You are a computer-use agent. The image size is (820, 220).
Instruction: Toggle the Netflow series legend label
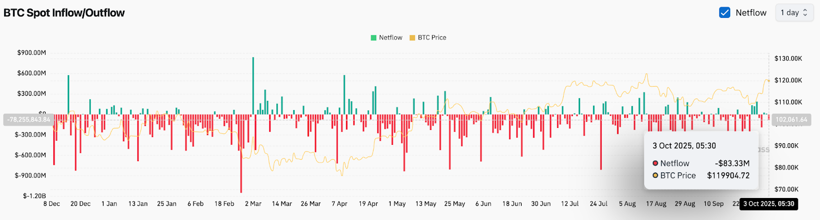[391, 38]
